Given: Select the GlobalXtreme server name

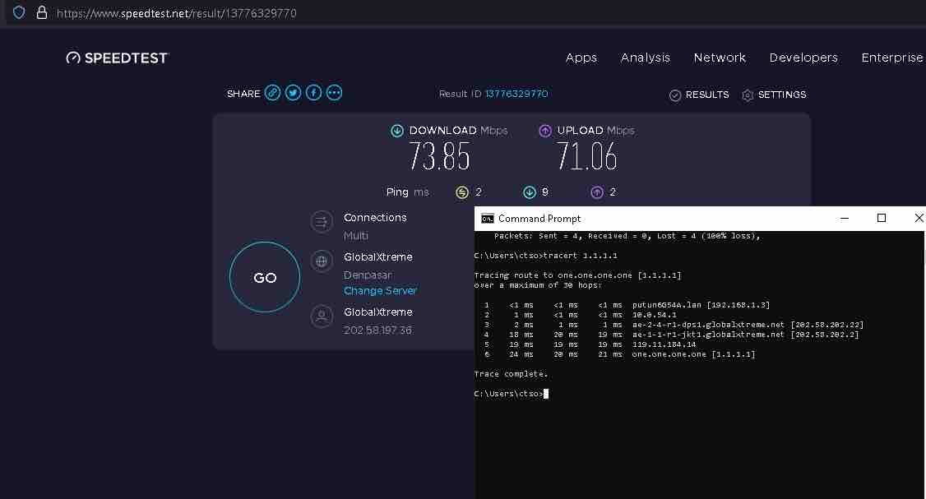Looking at the screenshot, I should 378,256.
